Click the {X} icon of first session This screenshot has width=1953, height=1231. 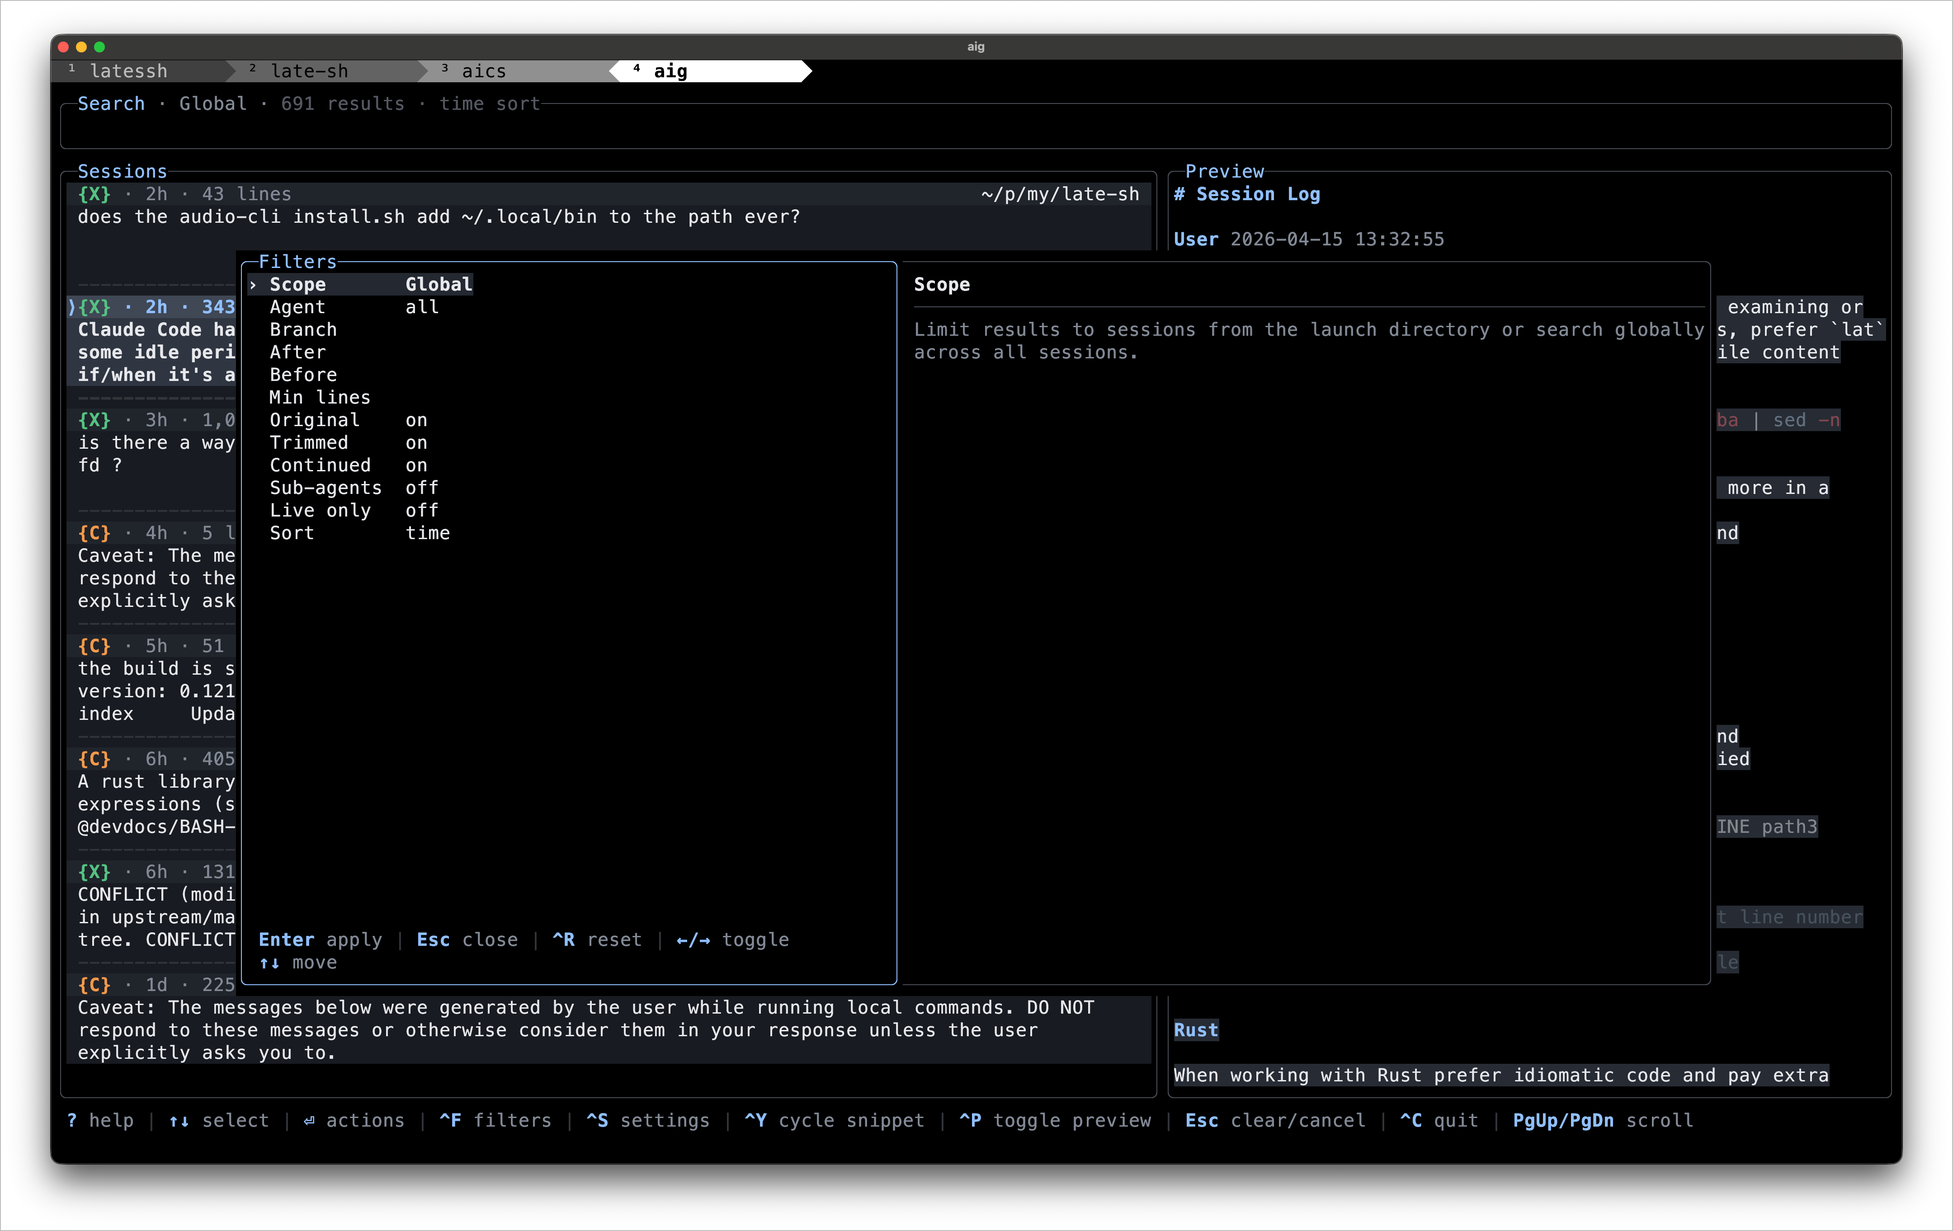(x=94, y=195)
